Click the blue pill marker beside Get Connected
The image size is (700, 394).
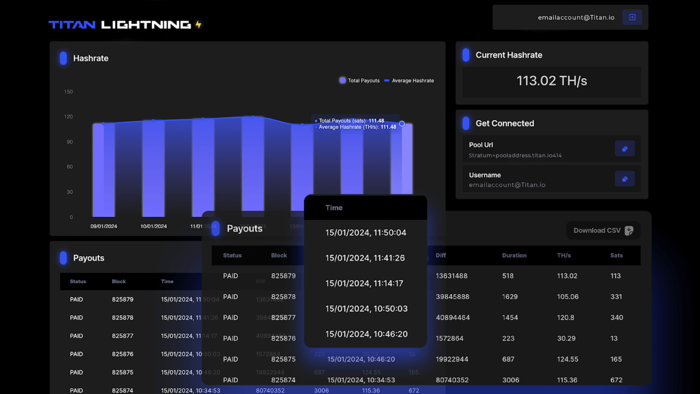(x=466, y=123)
